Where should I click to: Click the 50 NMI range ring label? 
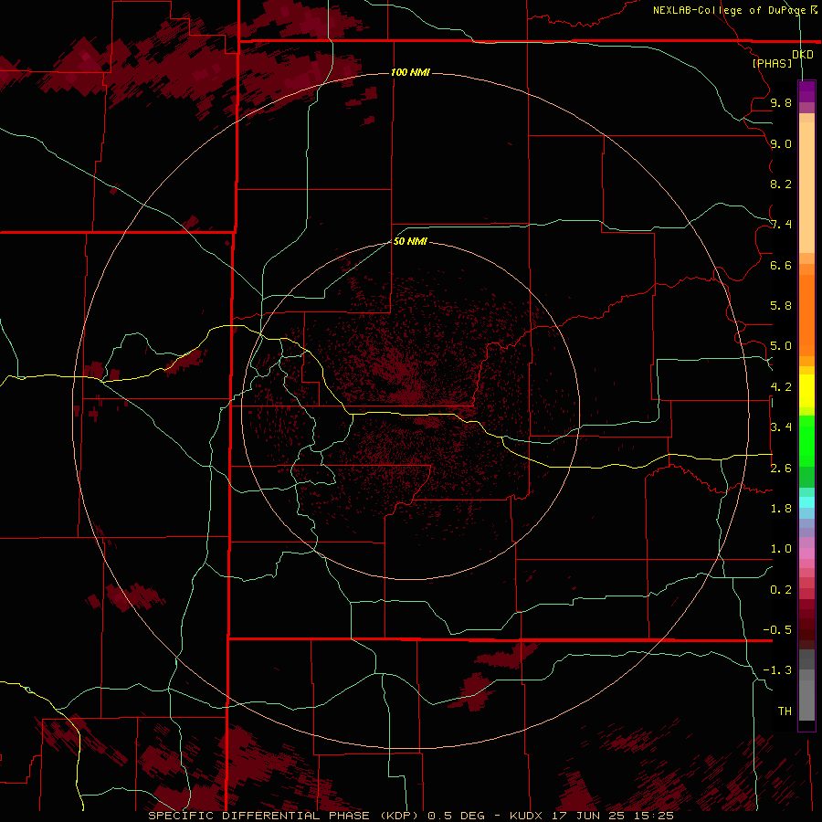pyautogui.click(x=410, y=241)
